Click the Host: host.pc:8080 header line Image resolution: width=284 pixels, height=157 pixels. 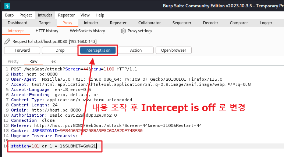[x=34, y=74]
